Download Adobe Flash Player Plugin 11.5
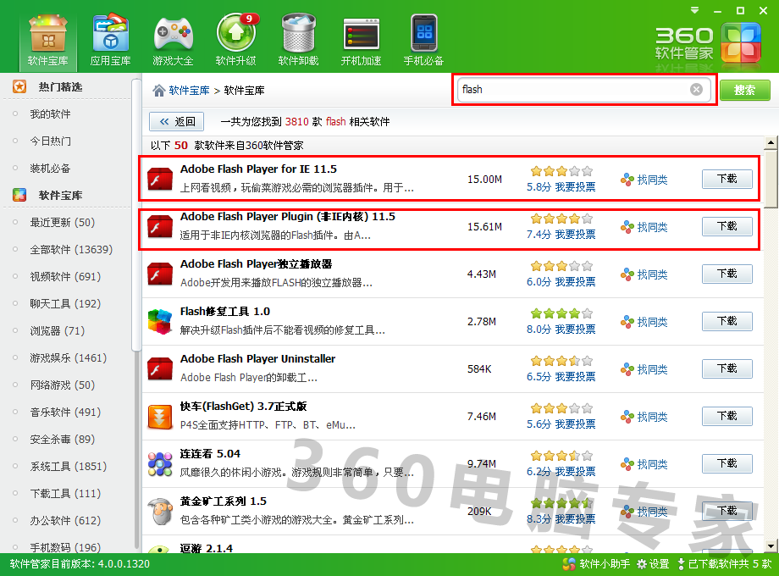 click(x=727, y=227)
